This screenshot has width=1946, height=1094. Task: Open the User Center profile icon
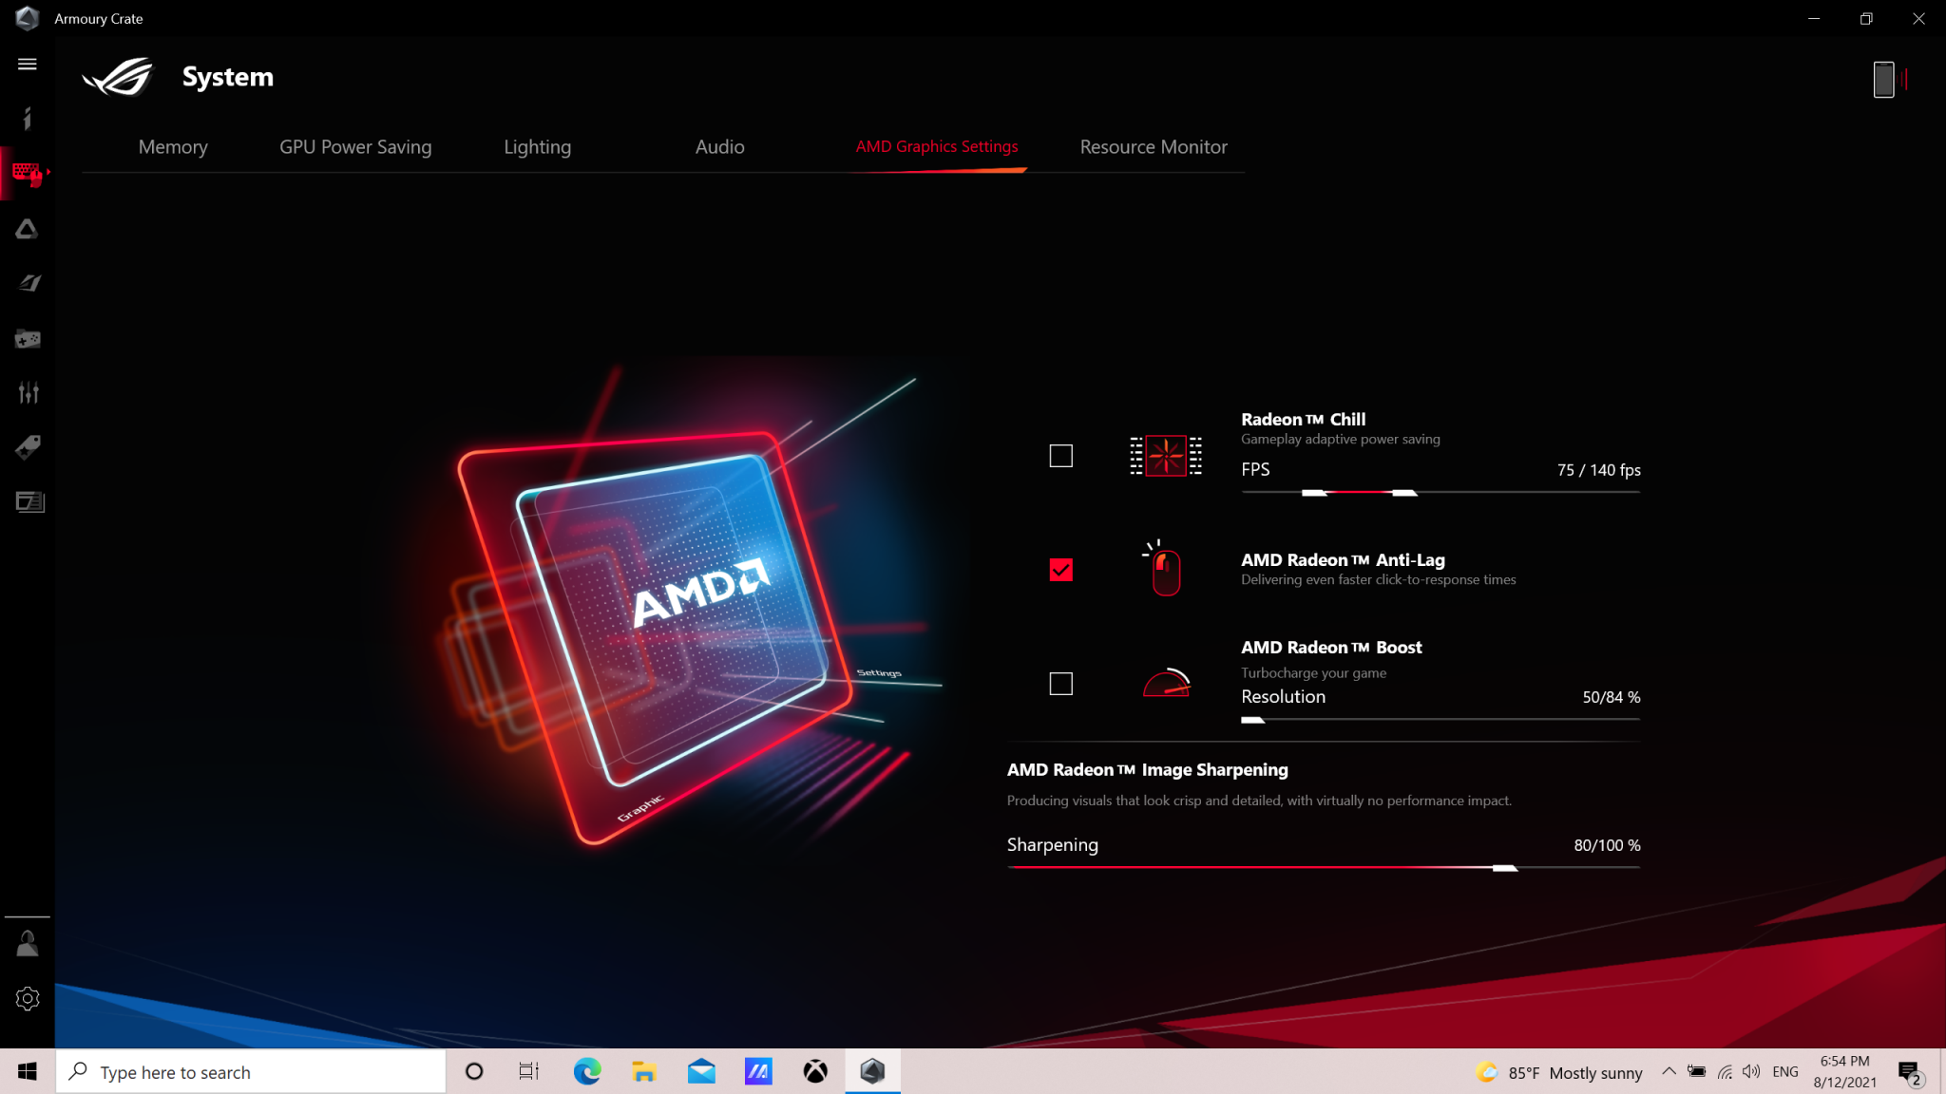[28, 943]
